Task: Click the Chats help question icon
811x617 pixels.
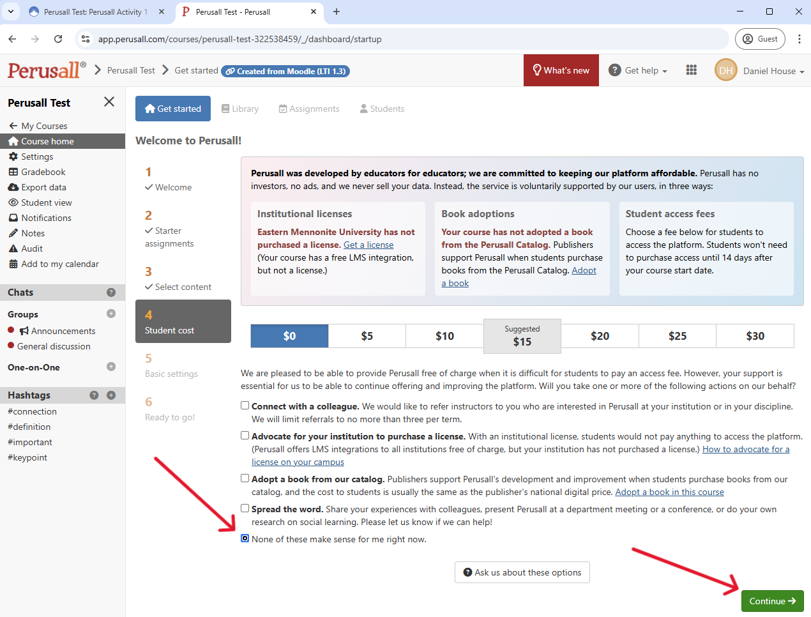Action: click(x=111, y=293)
